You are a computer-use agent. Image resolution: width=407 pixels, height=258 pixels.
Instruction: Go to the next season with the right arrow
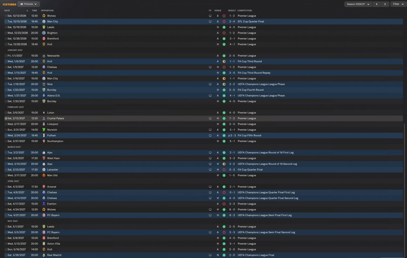tap(385, 4)
